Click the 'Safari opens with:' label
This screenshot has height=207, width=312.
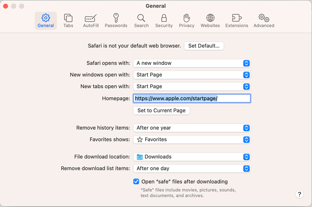108,63
